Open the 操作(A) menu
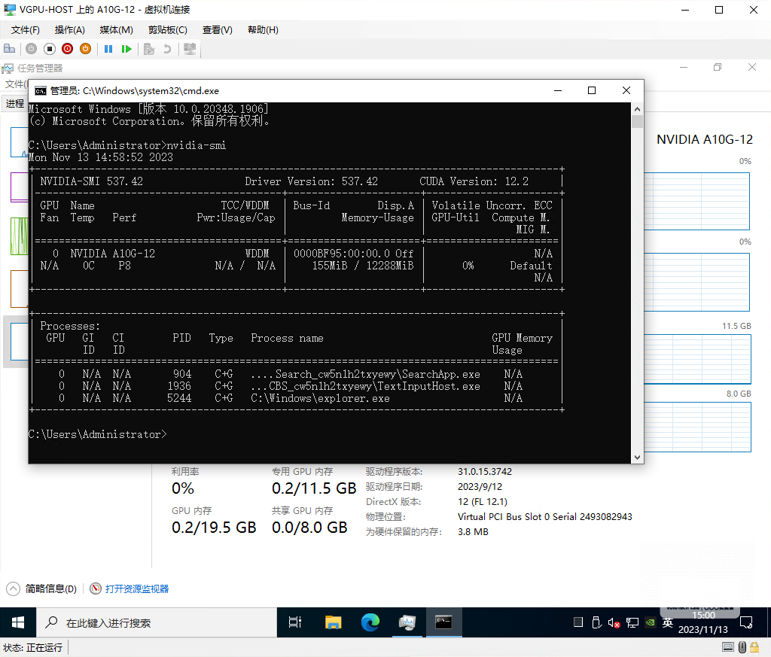771x657 pixels. pos(70,30)
